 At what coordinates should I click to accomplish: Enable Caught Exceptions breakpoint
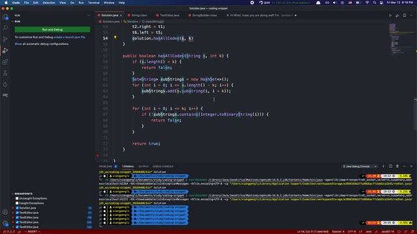pyautogui.click(x=17, y=203)
